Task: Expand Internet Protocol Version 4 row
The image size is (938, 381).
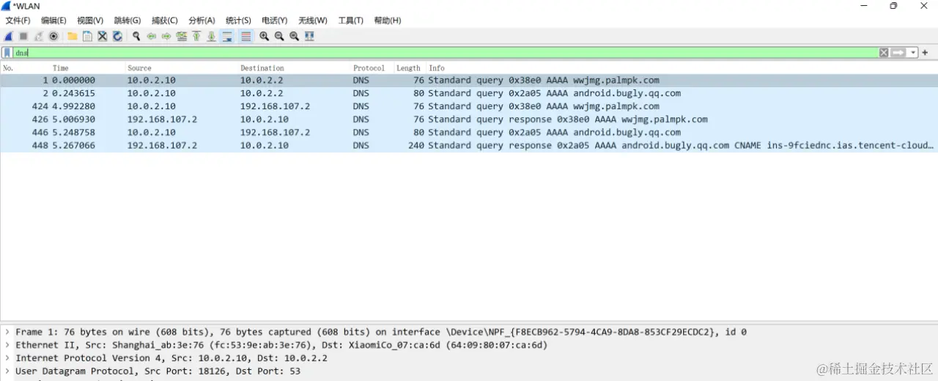Action: point(7,358)
